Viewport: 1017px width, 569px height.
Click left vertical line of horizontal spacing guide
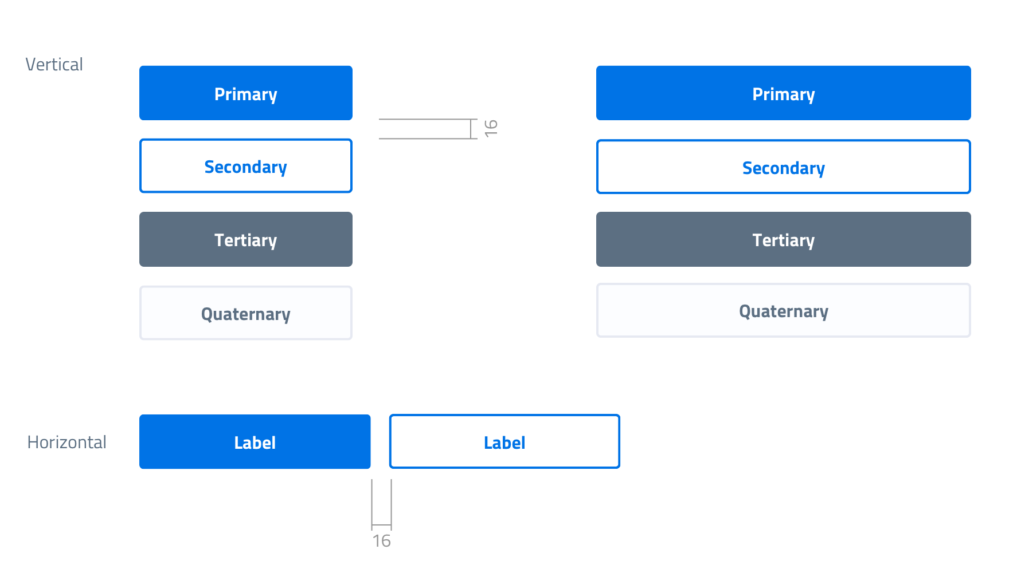coord(371,501)
